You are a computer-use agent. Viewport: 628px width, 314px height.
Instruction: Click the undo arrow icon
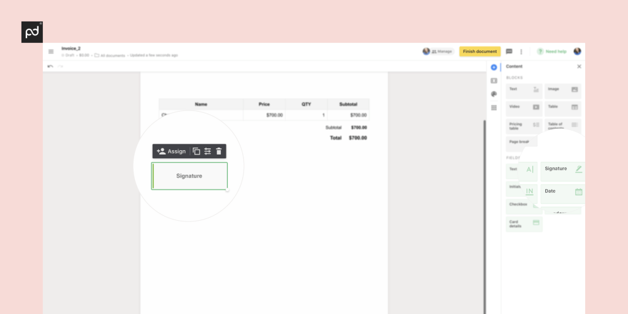click(x=50, y=66)
